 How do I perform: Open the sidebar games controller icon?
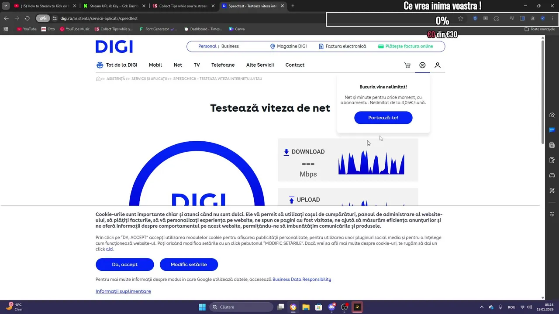[x=552, y=175]
